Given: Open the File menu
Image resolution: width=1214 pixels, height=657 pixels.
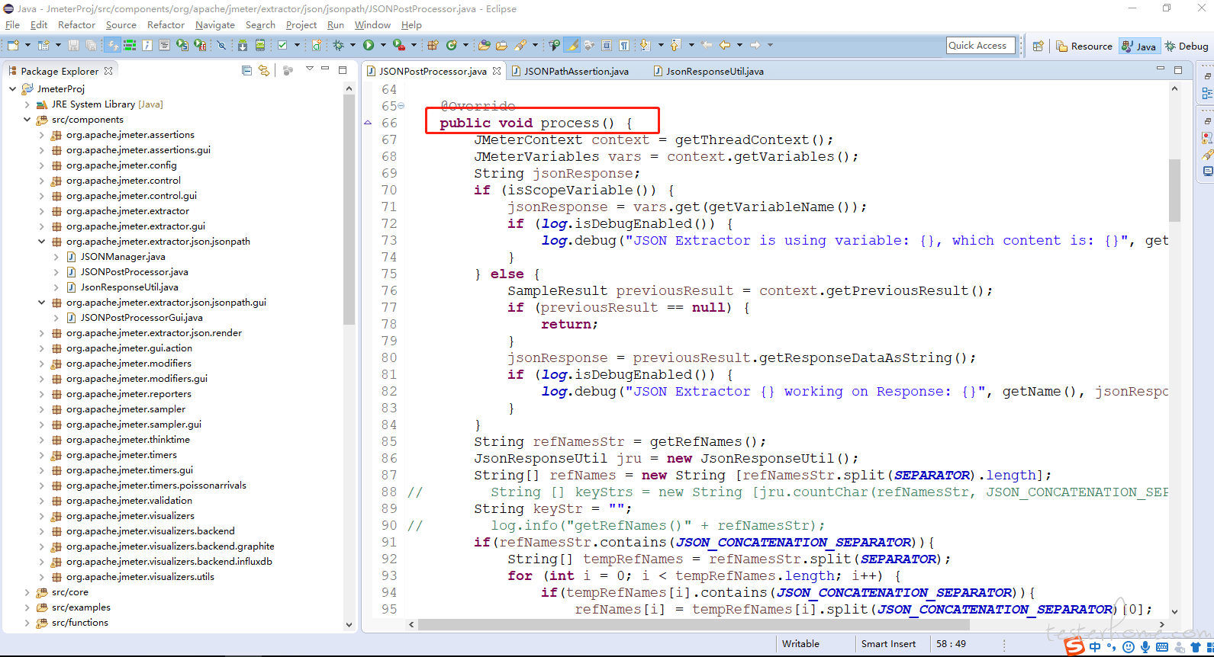Looking at the screenshot, I should (12, 24).
